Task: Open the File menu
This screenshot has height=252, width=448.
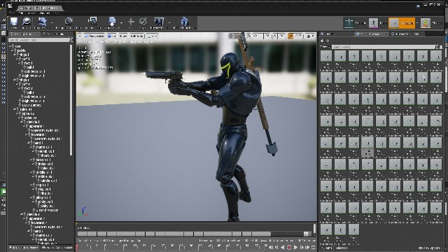Action: (x=11, y=13)
